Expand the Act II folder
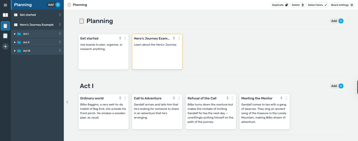 15,42
